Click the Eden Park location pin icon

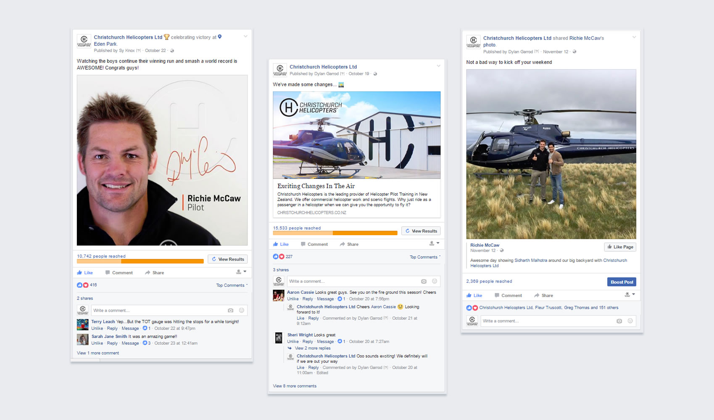point(219,37)
